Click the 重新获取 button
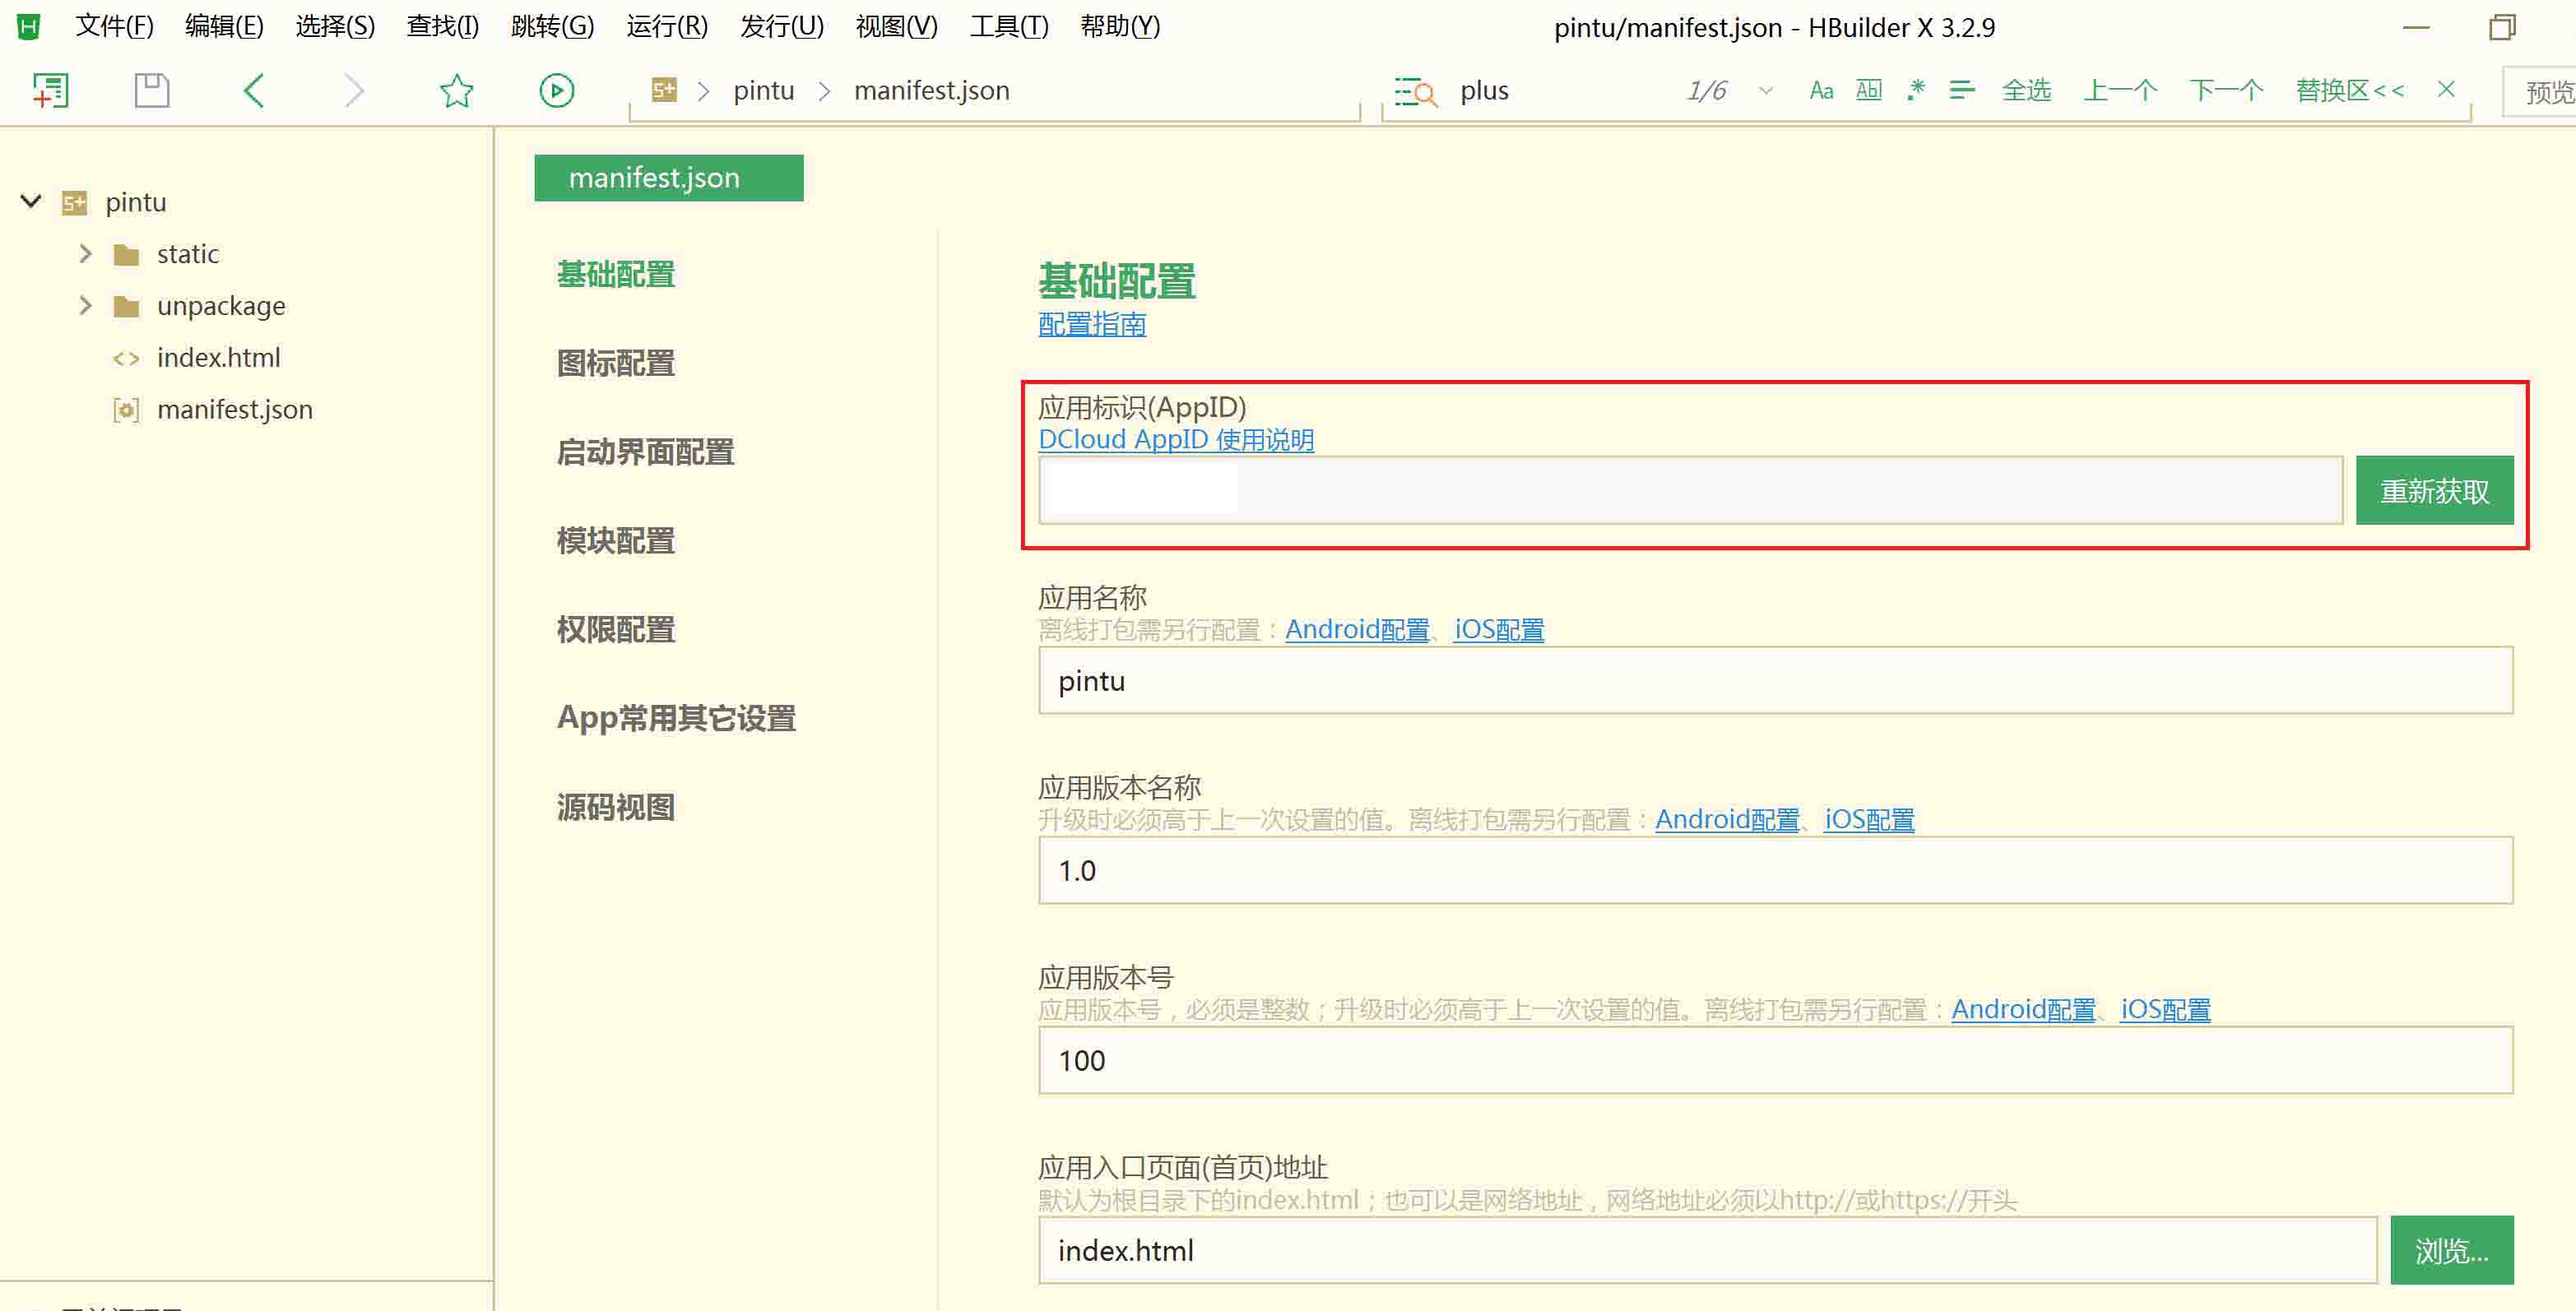The height and width of the screenshot is (1311, 2576). coord(2434,491)
